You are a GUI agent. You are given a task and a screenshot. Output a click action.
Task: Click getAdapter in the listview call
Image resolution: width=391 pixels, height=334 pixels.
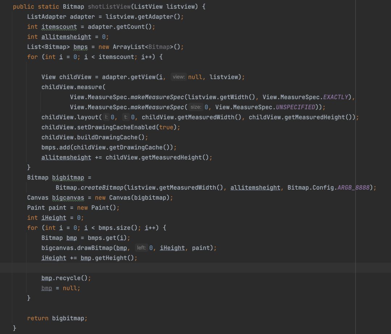coord(155,17)
